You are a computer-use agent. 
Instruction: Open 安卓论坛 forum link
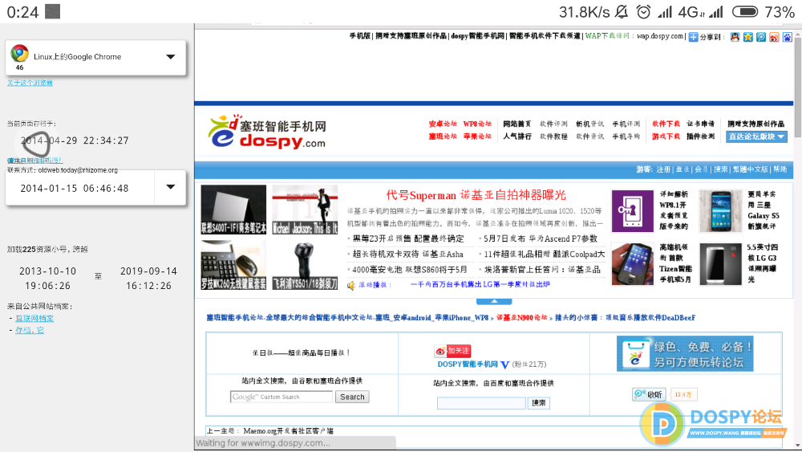click(x=443, y=124)
